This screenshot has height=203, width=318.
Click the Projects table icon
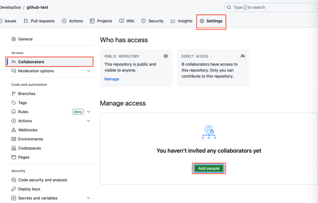[92, 21]
